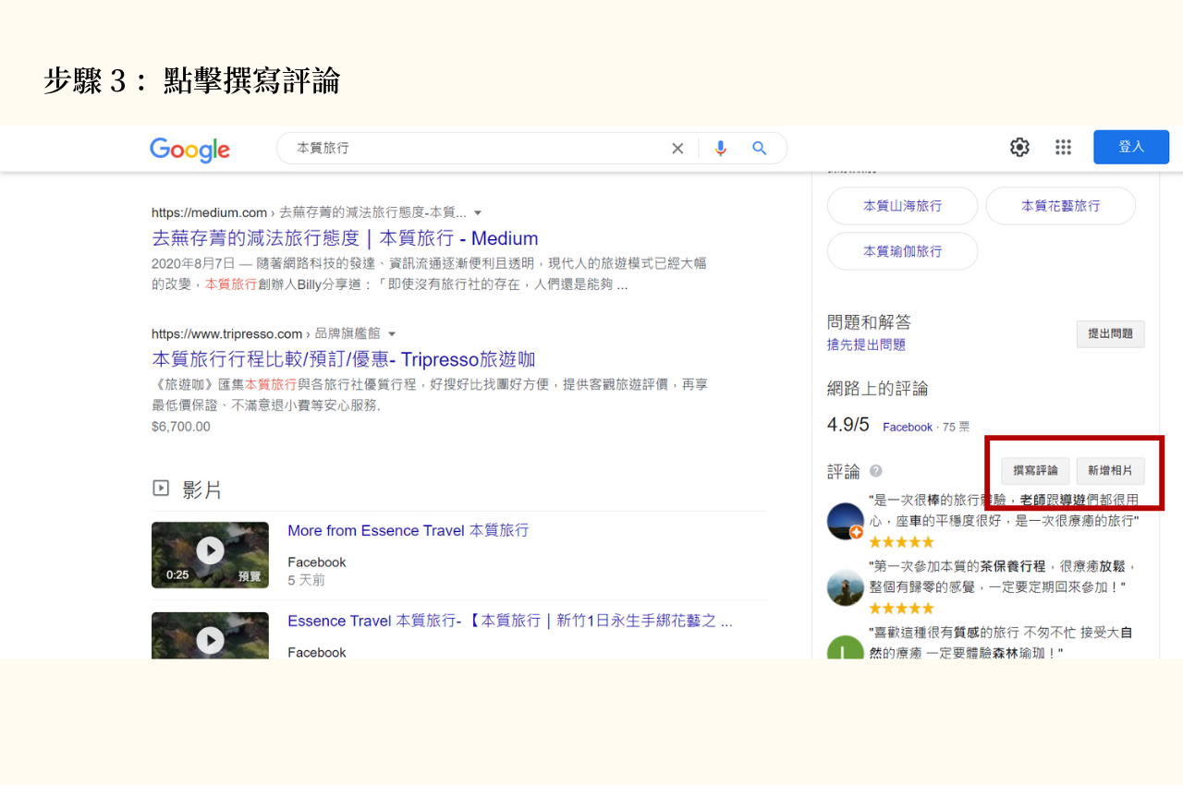Click the 網路上的評論 heading
Image resolution: width=1183 pixels, height=785 pixels.
[877, 389]
